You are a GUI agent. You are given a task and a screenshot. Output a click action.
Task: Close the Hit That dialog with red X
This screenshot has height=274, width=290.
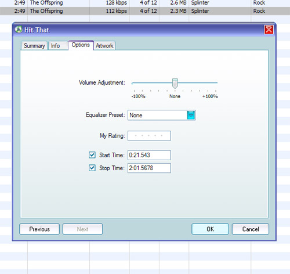(x=269, y=30)
